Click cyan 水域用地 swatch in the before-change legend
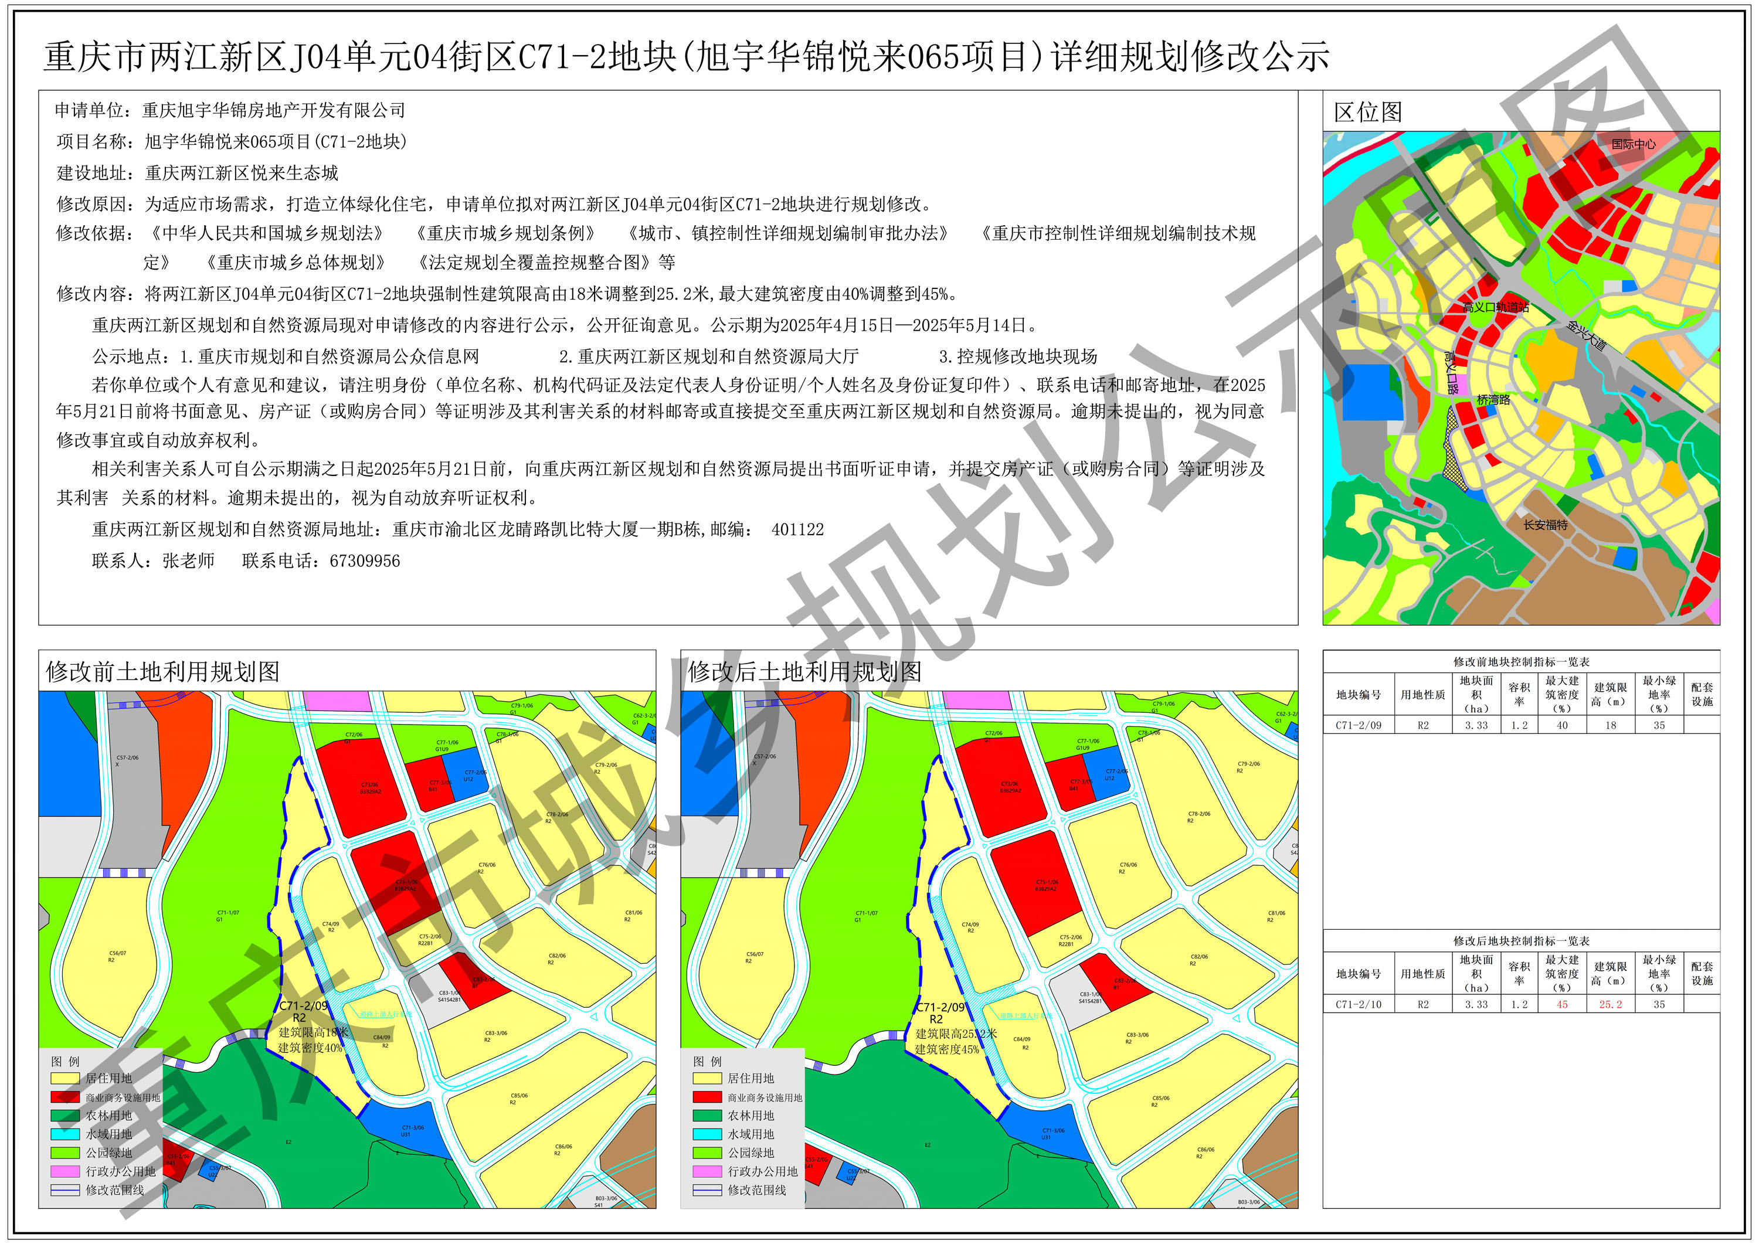 (65, 1134)
